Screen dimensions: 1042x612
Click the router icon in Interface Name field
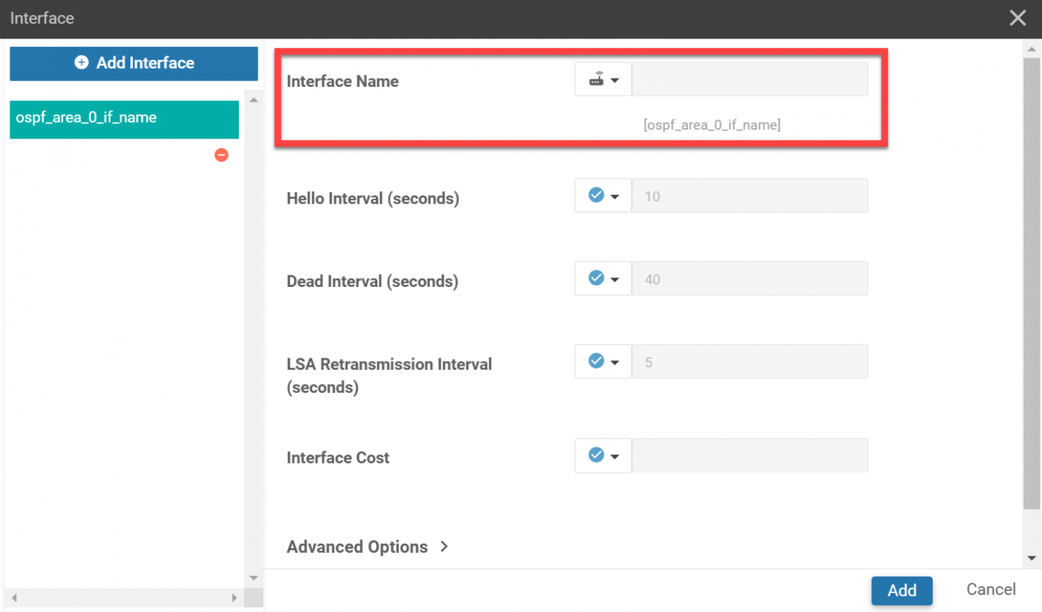point(596,79)
